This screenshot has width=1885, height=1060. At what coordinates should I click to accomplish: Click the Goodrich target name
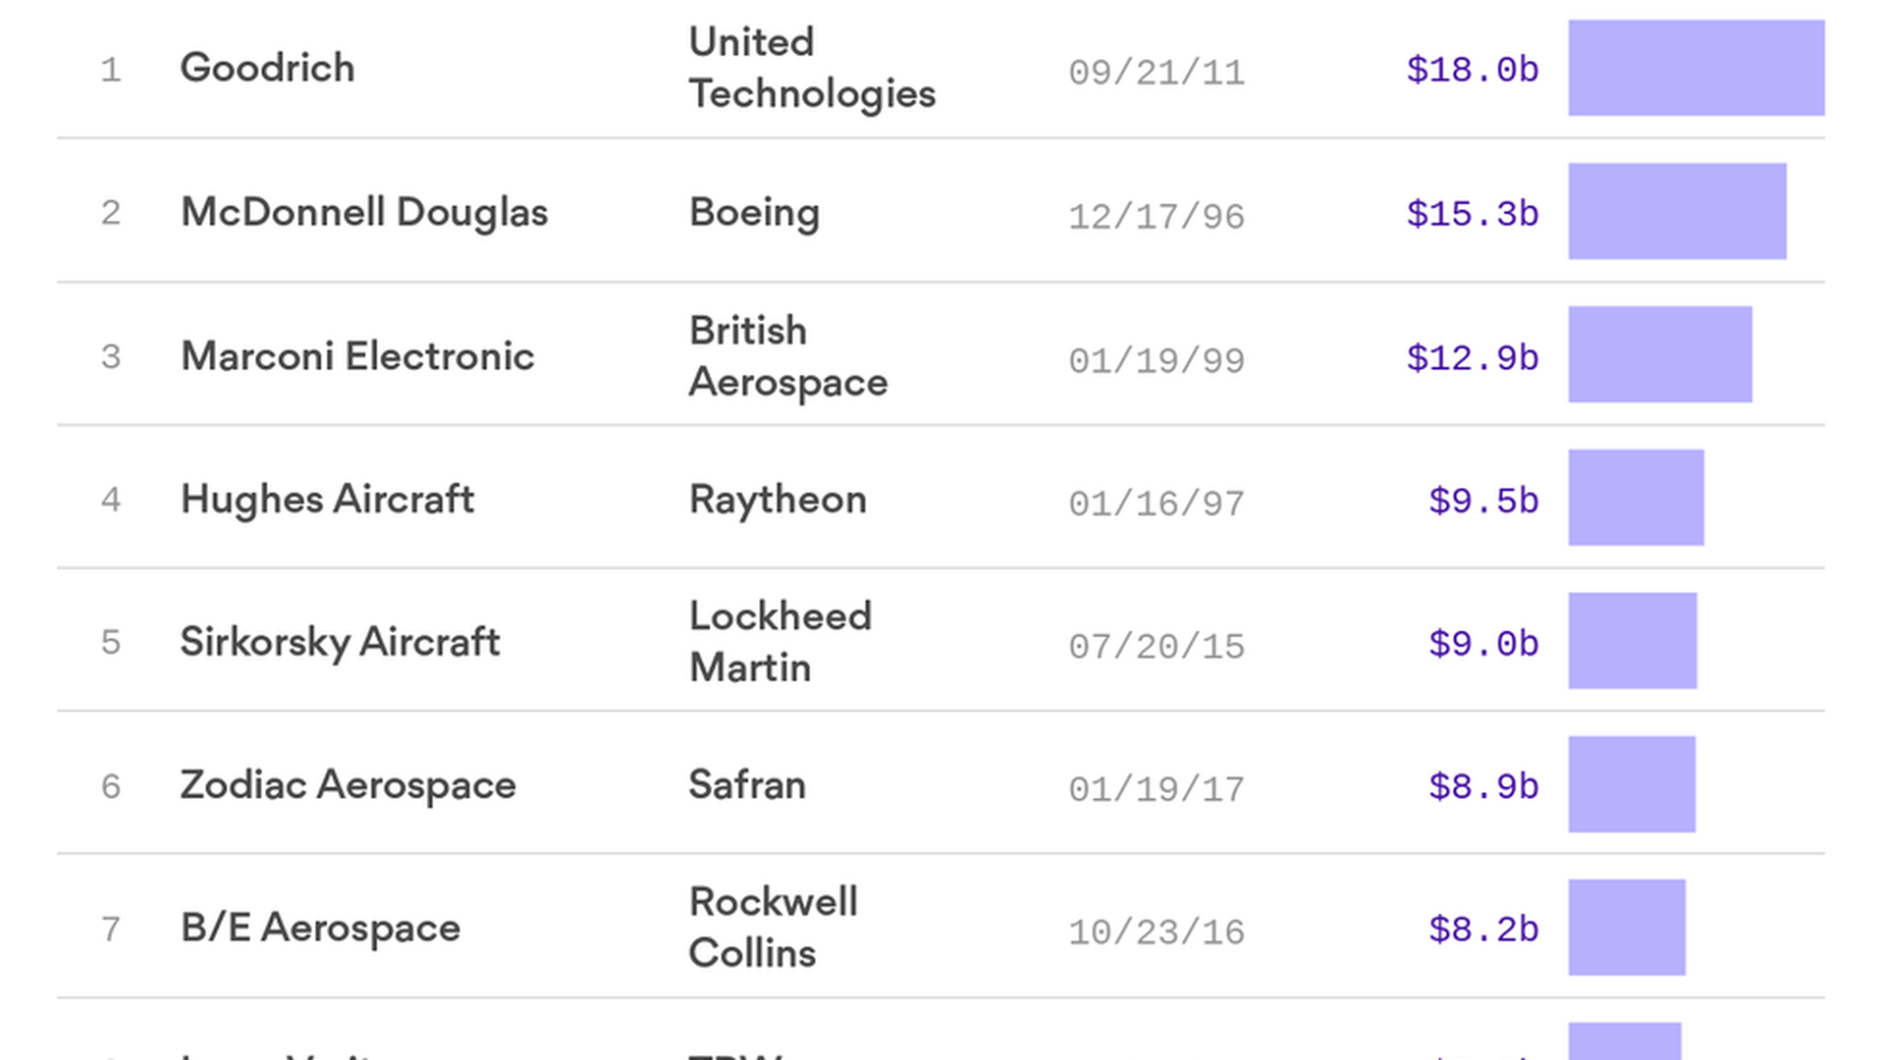point(267,68)
